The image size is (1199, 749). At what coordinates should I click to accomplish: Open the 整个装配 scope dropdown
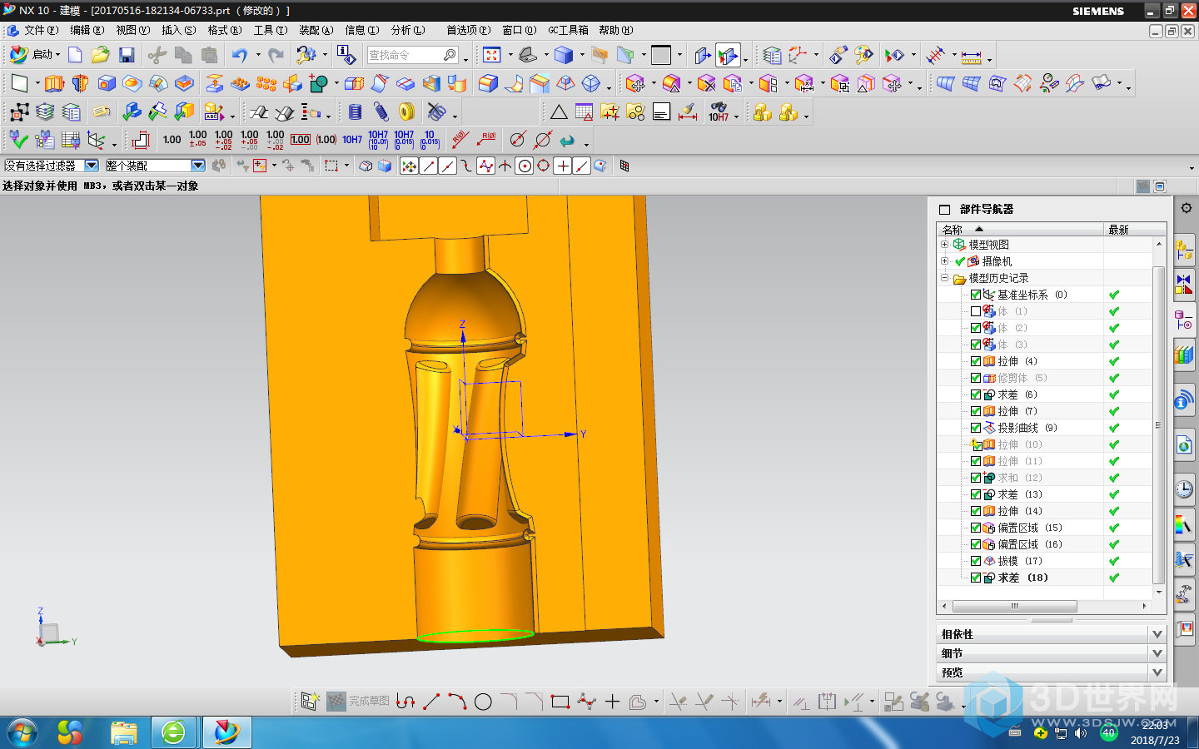(197, 166)
